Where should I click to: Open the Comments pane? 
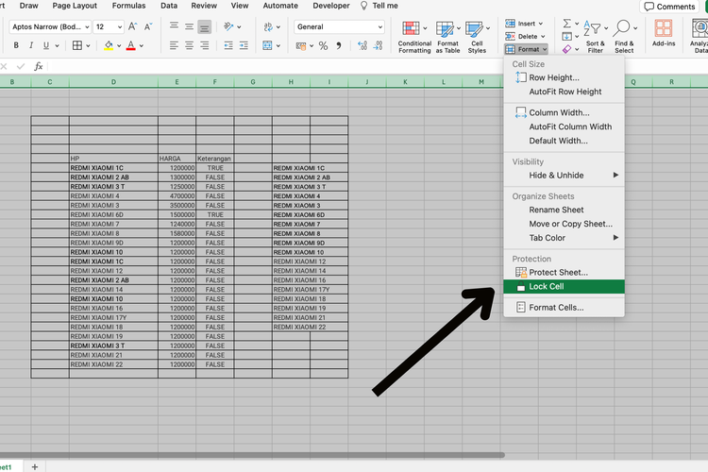[669, 7]
